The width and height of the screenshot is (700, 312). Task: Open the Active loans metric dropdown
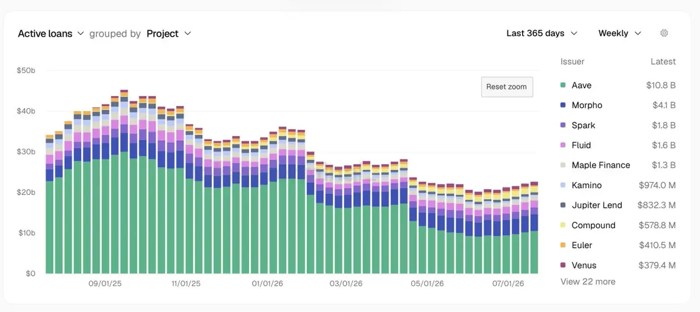(51, 34)
